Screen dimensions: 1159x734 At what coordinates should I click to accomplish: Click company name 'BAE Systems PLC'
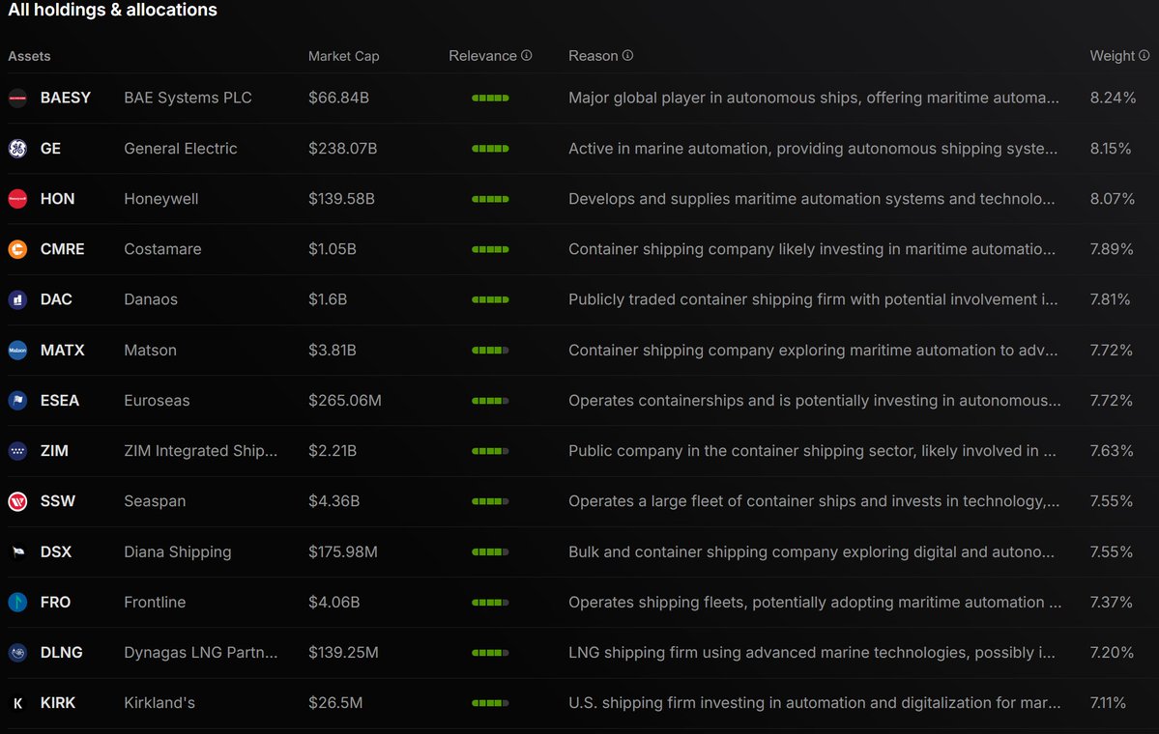(x=188, y=98)
